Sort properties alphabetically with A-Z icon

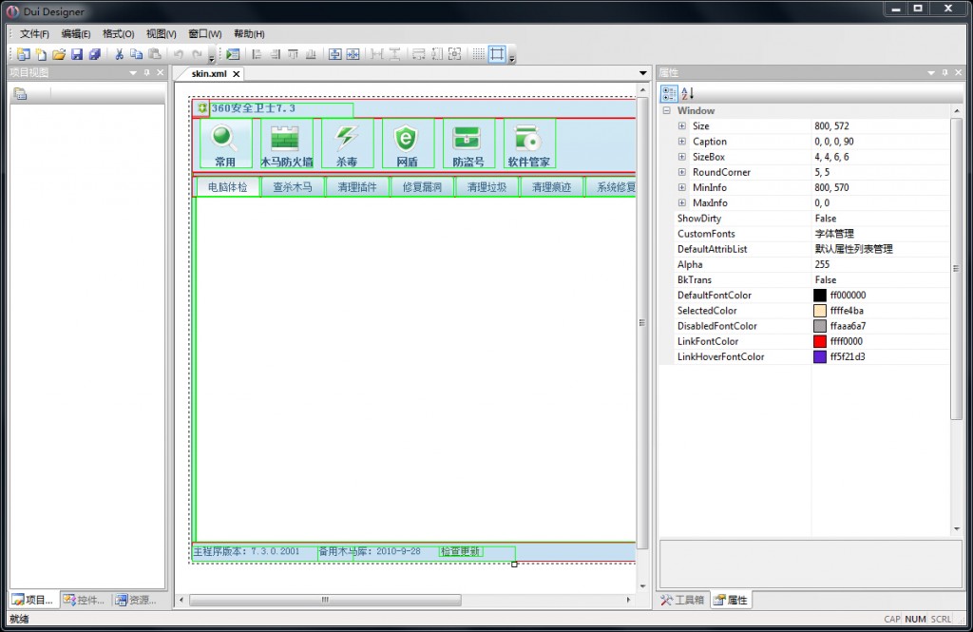pyautogui.click(x=687, y=94)
